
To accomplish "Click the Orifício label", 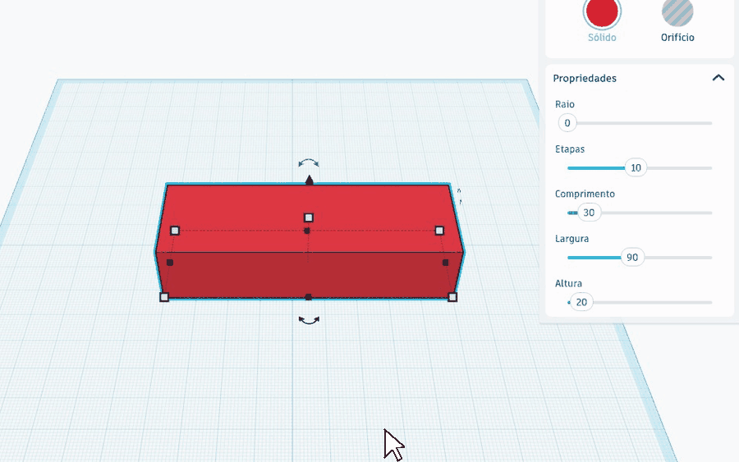I will pyautogui.click(x=677, y=37).
